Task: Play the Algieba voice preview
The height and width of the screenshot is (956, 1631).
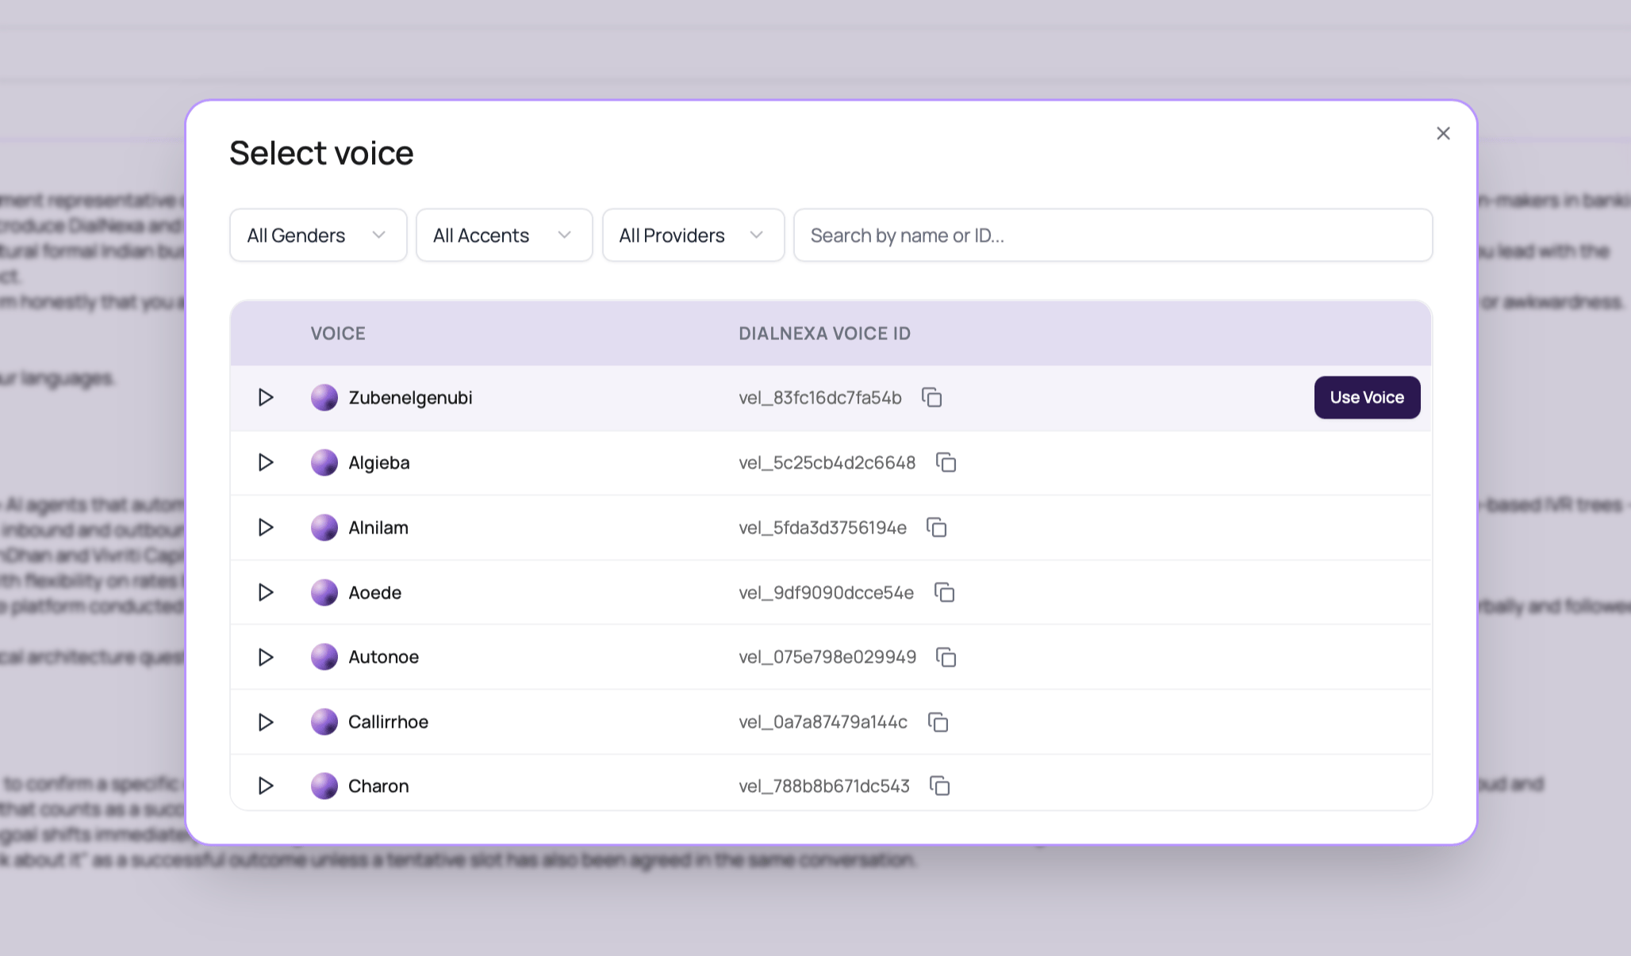Action: click(266, 462)
